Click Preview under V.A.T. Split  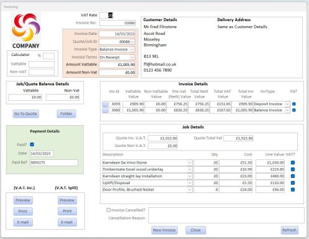click(x=67, y=200)
